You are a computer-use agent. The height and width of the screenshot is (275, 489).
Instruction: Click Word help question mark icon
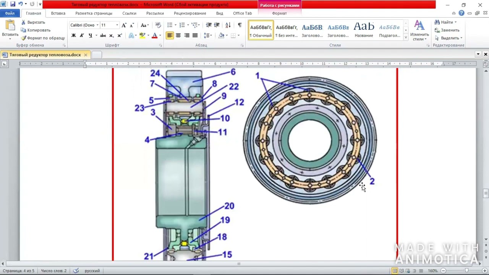(x=461, y=13)
